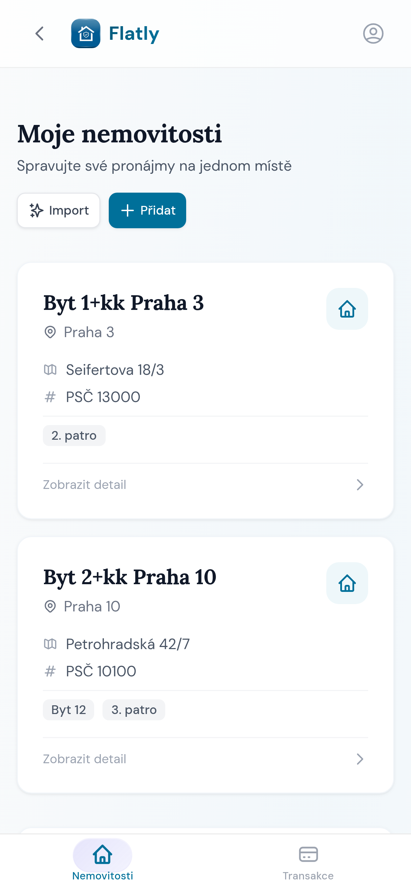Click the 'Byt 12' tag

click(x=69, y=710)
